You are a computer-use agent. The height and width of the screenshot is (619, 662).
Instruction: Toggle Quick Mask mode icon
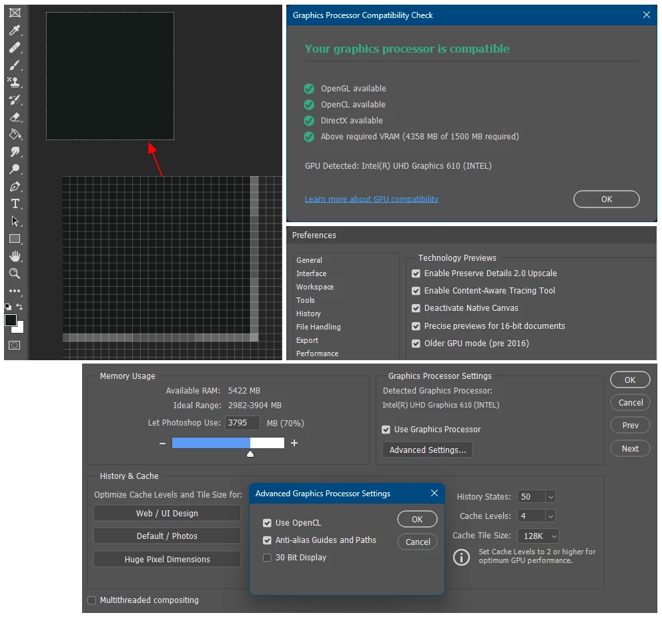pyautogui.click(x=15, y=345)
